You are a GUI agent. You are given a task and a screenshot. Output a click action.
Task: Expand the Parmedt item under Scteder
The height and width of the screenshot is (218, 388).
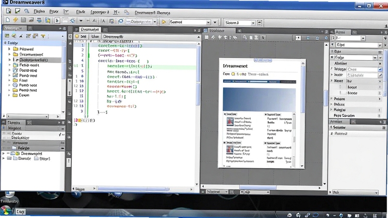coord(332,134)
